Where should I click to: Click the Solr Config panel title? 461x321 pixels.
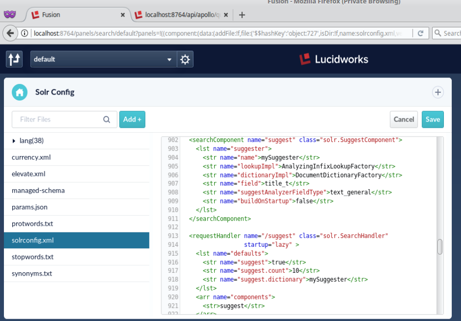click(55, 92)
